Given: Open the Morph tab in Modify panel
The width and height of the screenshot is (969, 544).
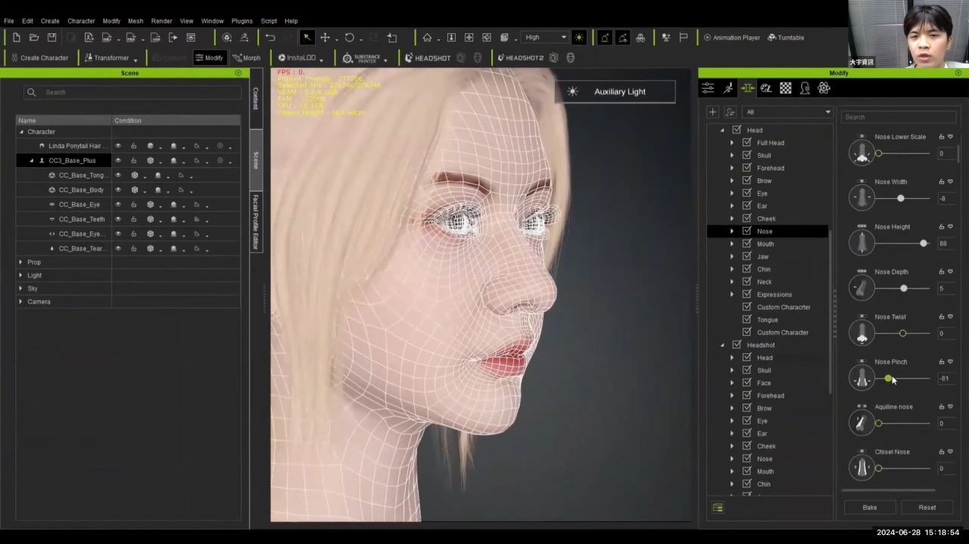Looking at the screenshot, I should [x=748, y=89].
